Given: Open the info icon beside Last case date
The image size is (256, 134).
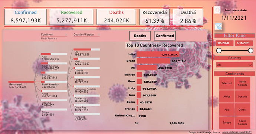Looking at the screenshot, I should [217, 10].
